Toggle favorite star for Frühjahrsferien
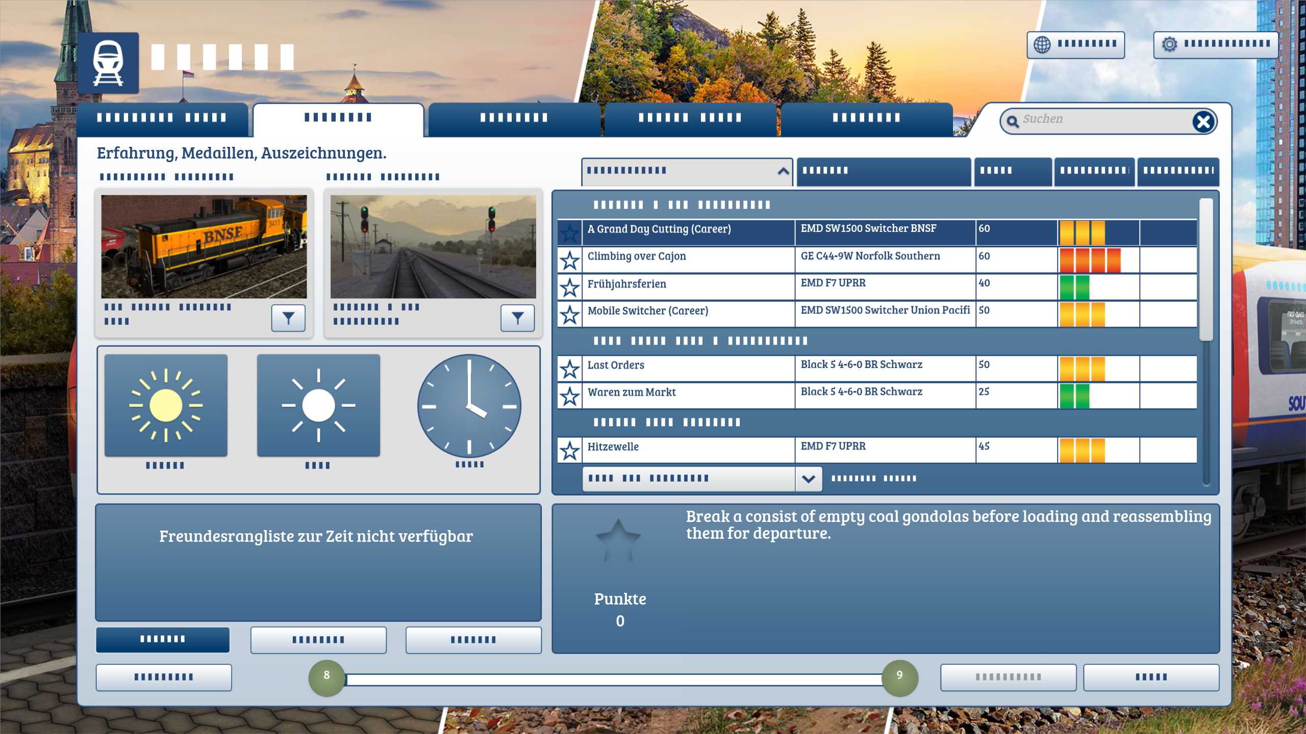This screenshot has width=1306, height=734. [x=569, y=287]
